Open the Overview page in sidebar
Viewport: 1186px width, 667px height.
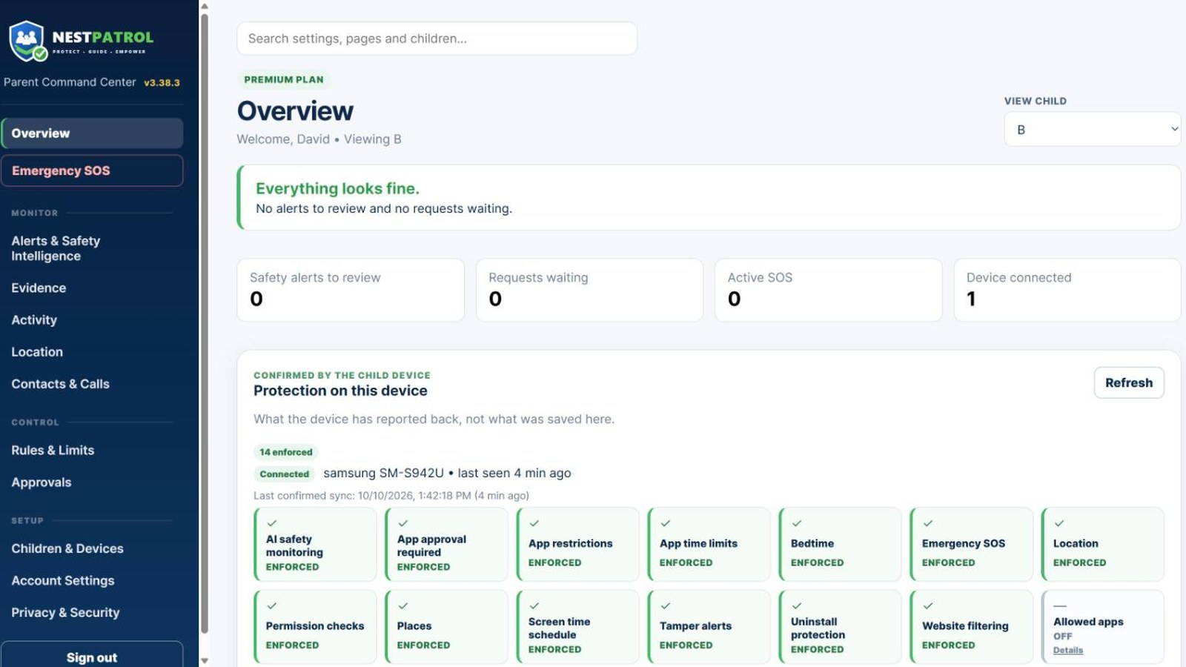[x=92, y=133]
